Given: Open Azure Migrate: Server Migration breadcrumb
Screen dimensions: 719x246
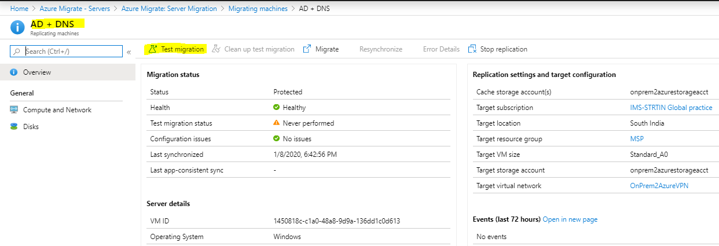Looking at the screenshot, I should [x=169, y=9].
